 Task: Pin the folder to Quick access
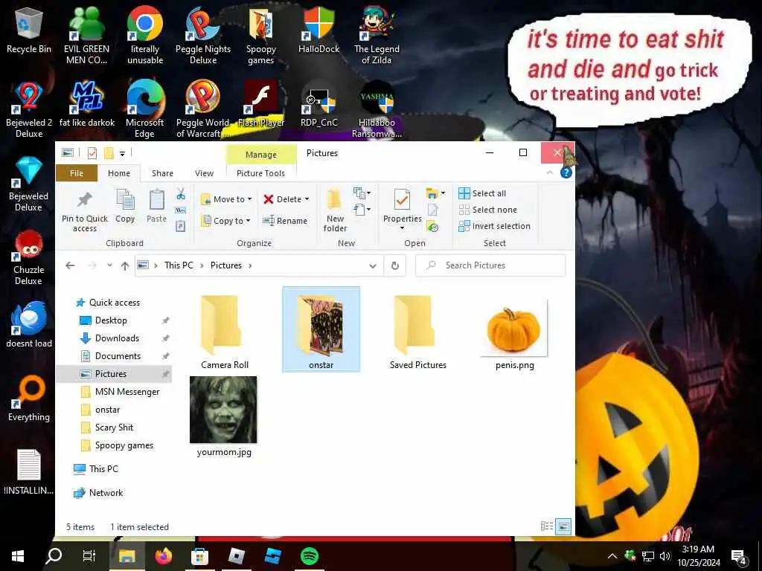pos(85,212)
